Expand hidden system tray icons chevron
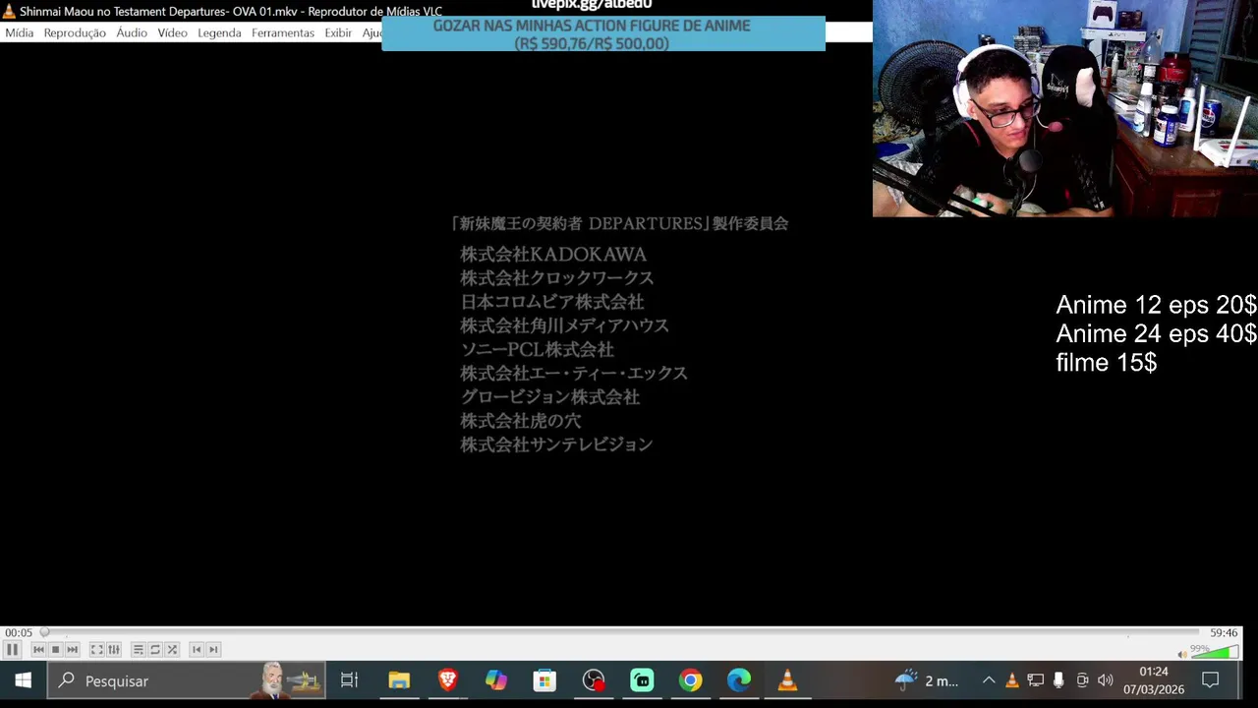Viewport: 1258px width, 708px height. coord(989,680)
